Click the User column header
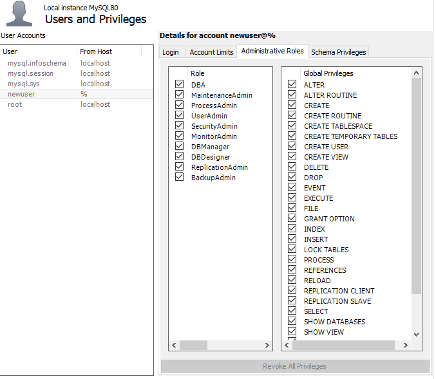Viewport: 436px width, 379px height. click(x=39, y=51)
